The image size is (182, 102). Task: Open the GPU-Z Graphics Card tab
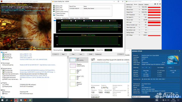pos(129,5)
